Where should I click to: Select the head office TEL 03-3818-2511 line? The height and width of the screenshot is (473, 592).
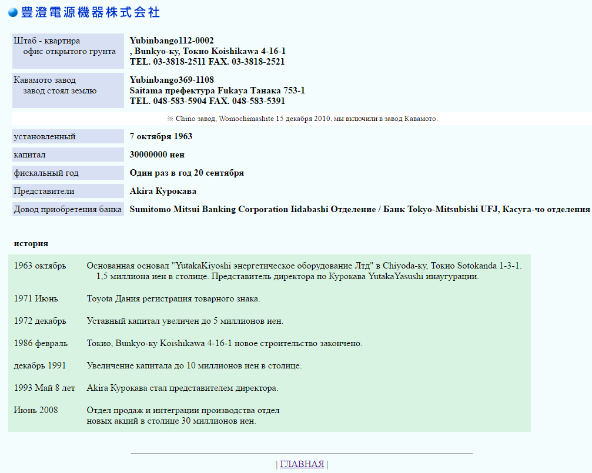click(207, 62)
